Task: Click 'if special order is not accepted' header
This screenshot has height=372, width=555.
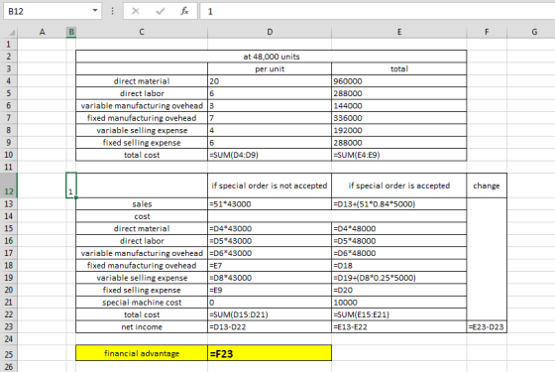Action: click(x=270, y=186)
